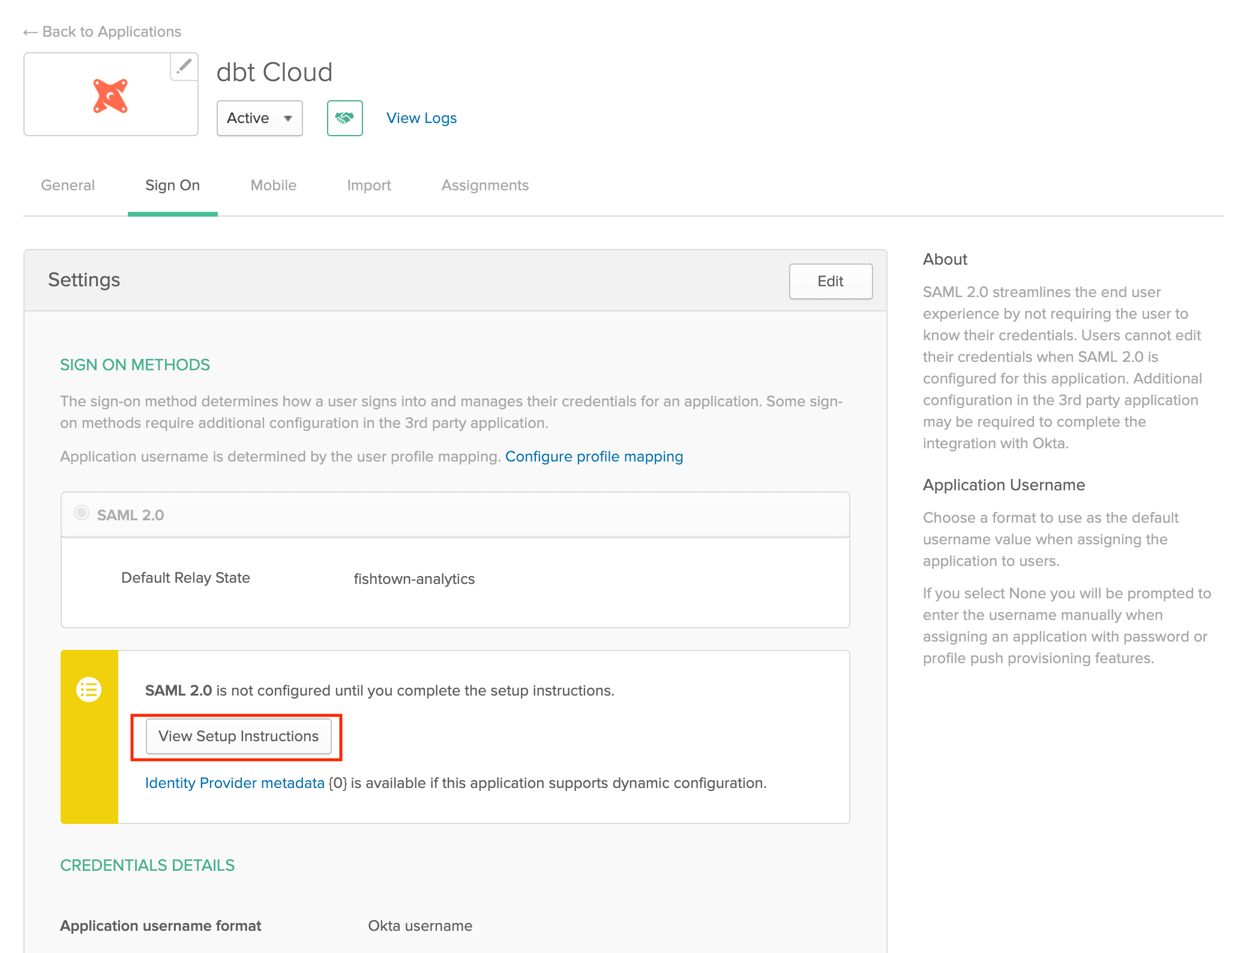Viewport: 1244px width, 953px height.
Task: Open the Assignments tab
Action: [x=485, y=185]
